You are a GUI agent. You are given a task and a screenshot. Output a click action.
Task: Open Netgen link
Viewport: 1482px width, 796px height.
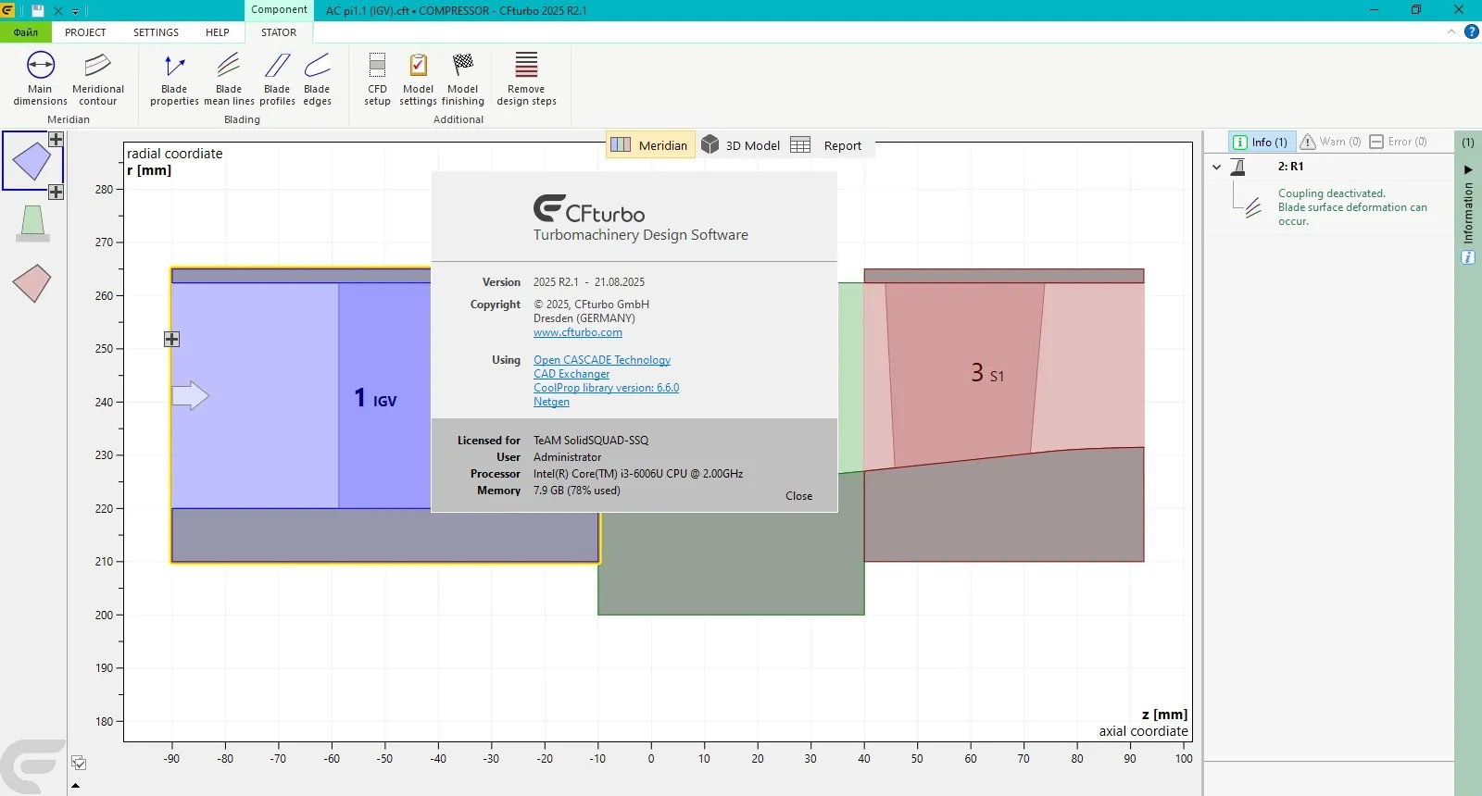551,402
